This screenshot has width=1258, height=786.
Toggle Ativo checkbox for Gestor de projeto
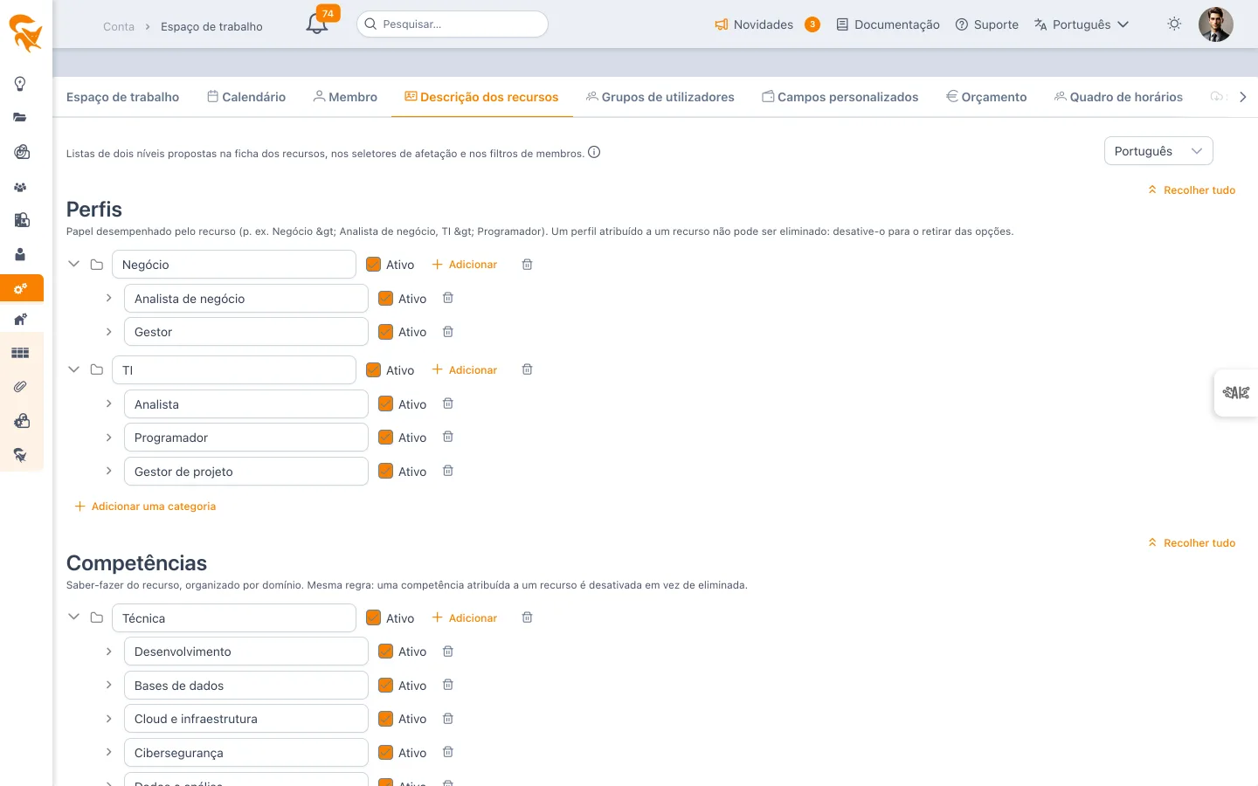(x=385, y=472)
